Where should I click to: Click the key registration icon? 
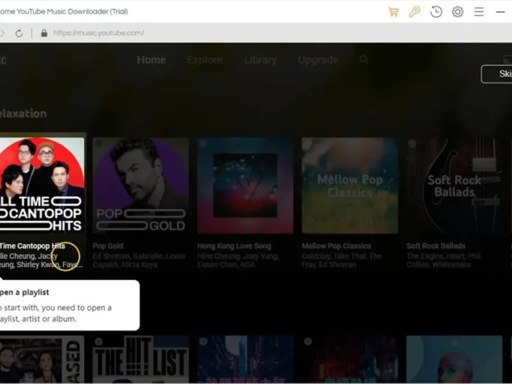pos(415,12)
